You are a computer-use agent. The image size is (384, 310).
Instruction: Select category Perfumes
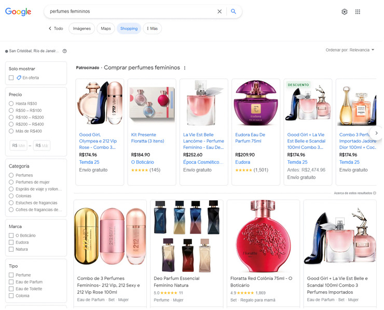click(11, 175)
